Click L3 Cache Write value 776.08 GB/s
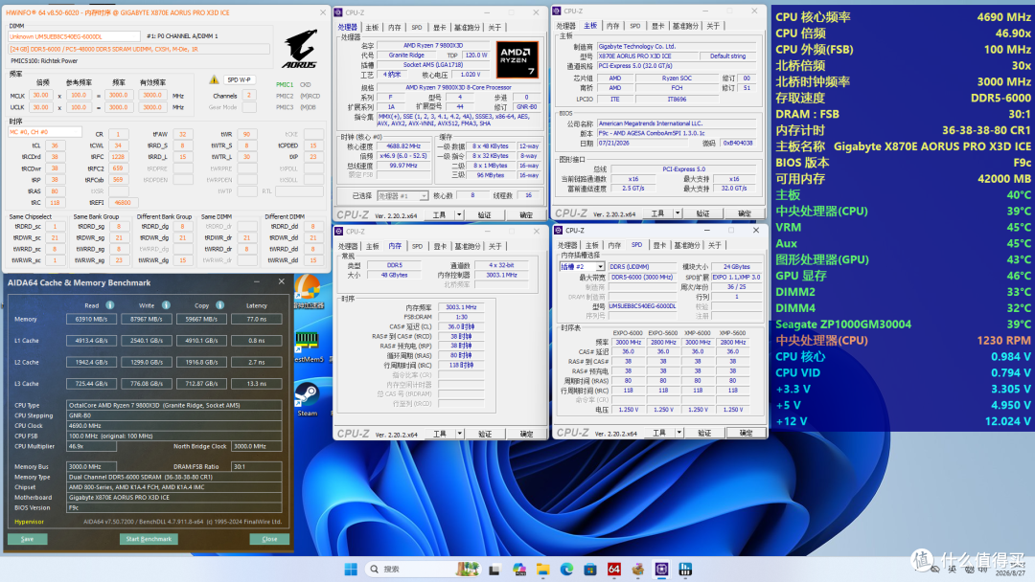Screen dimensions: 1035x582 [147, 384]
